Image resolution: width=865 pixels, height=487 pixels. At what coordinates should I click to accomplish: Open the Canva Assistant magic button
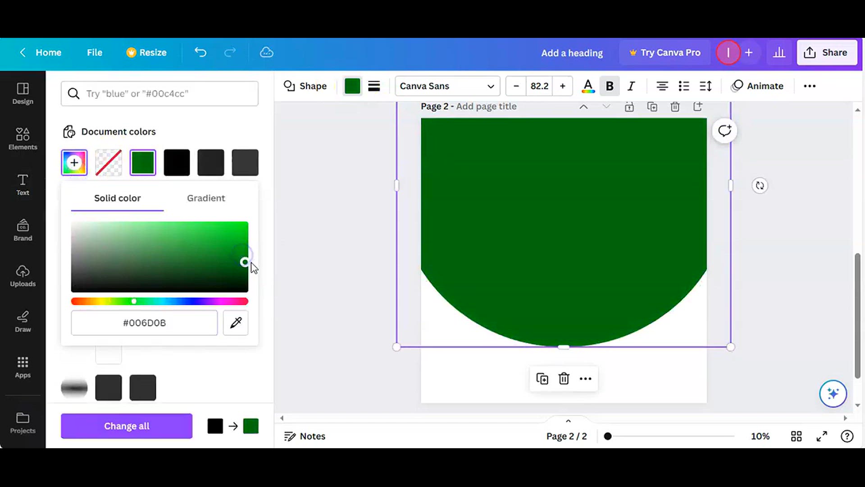coord(833,394)
